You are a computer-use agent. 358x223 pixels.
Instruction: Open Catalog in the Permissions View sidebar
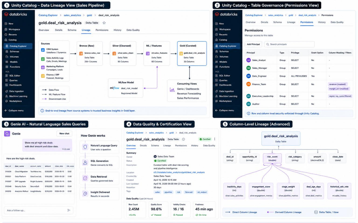[221, 40]
